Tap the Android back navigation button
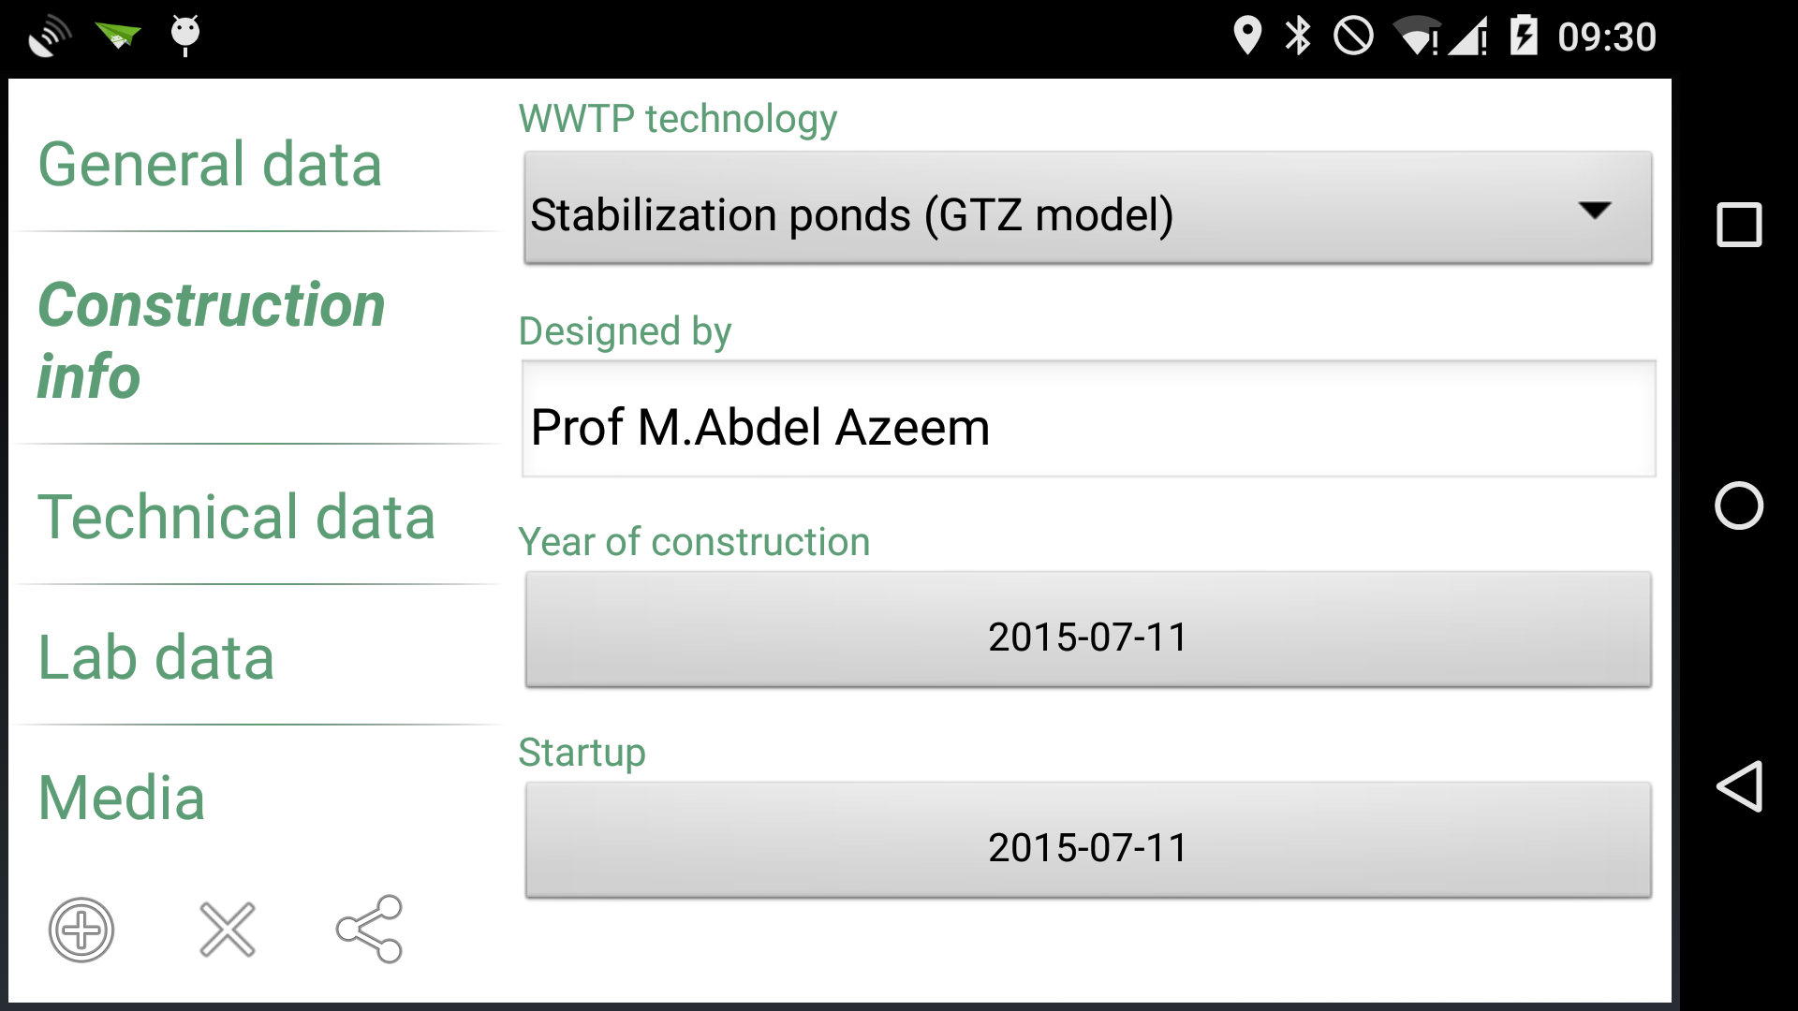 click(1739, 786)
